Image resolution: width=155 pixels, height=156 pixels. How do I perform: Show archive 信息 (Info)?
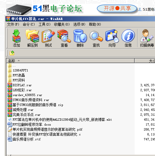pyautogui.click(x=128, y=36)
